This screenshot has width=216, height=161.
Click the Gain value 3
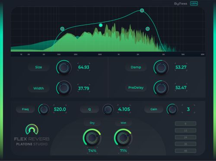pyautogui.click(x=188, y=109)
